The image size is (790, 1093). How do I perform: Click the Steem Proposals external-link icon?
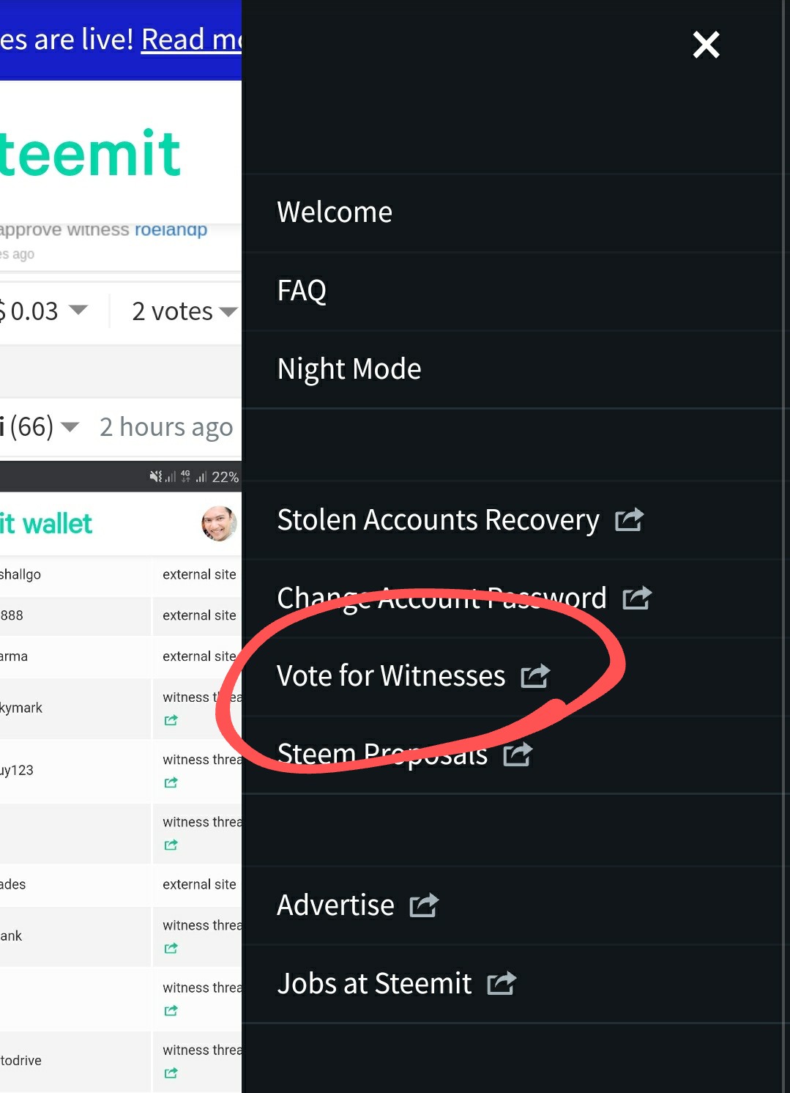518,754
